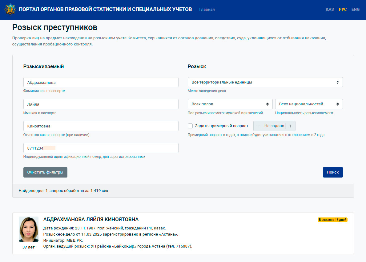Click the 'В розыске 16 дней' badge
Screen dimensions: 366x262
332,220
